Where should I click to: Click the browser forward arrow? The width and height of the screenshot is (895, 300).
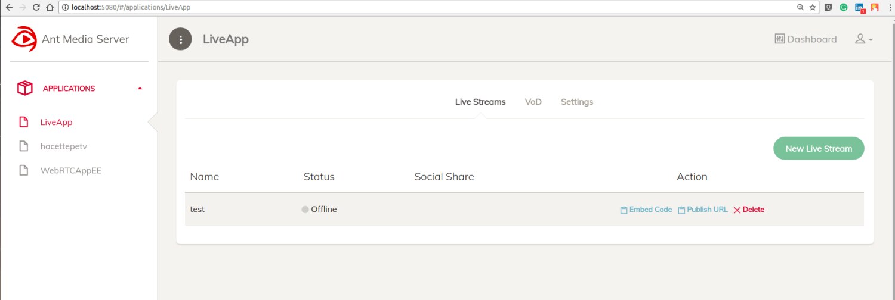(x=23, y=8)
